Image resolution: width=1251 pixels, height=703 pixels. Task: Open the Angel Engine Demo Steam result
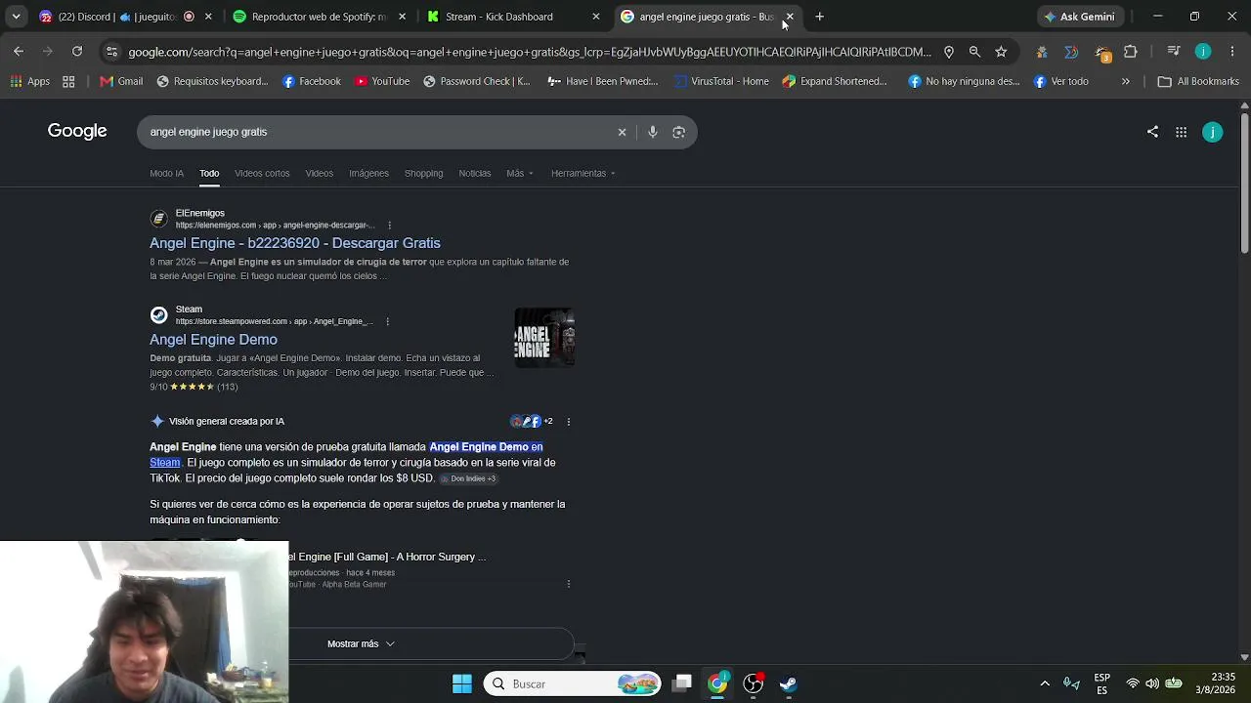click(213, 340)
